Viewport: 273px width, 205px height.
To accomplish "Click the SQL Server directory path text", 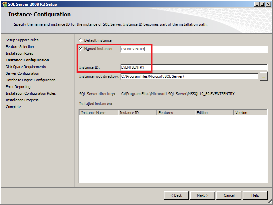I will click(x=178, y=94).
